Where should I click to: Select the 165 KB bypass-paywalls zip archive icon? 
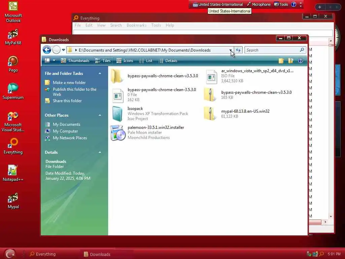210,95
